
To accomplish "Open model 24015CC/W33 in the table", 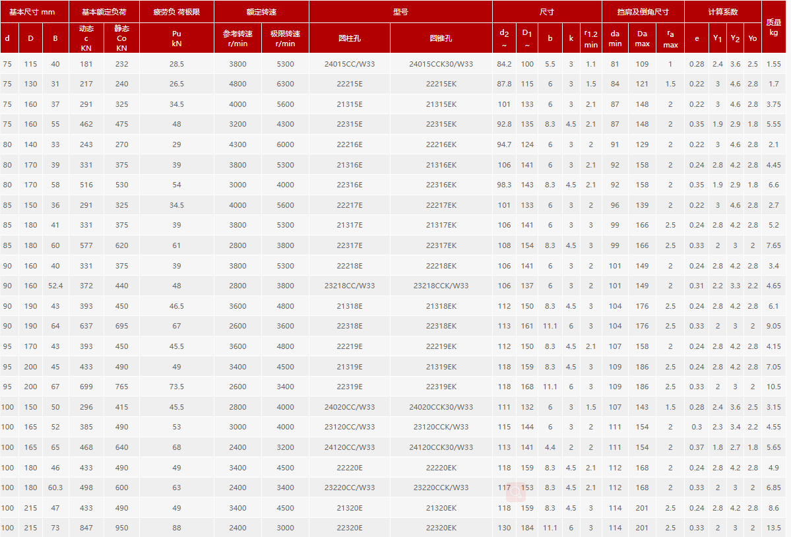I will (x=350, y=64).
